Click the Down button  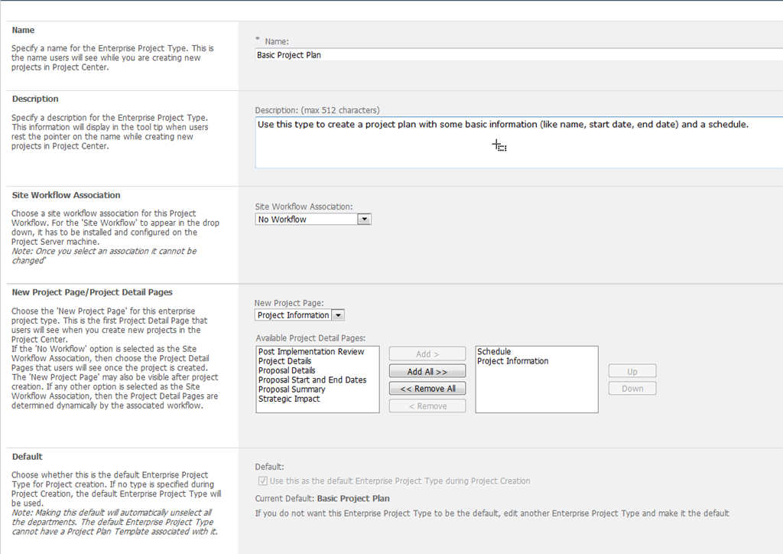[x=632, y=389]
